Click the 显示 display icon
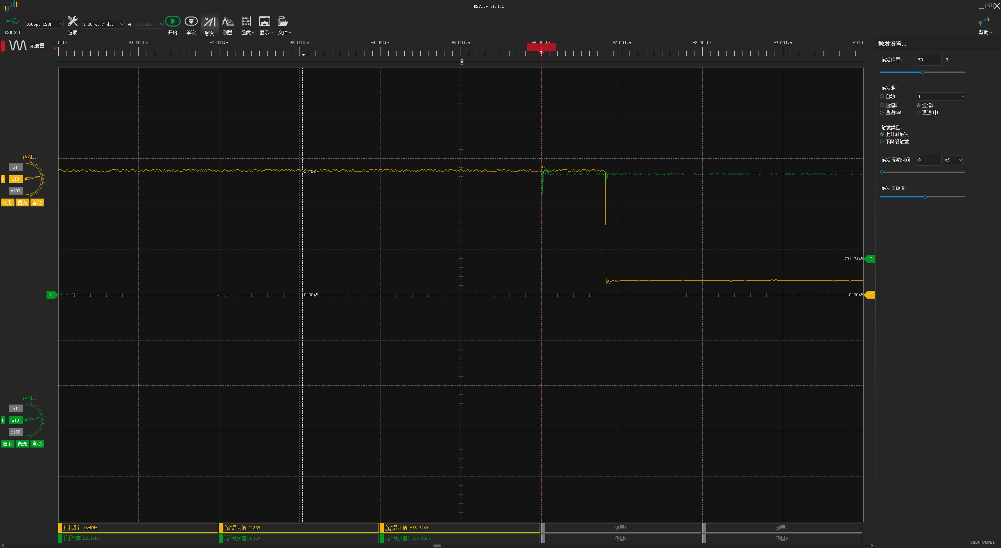 [265, 21]
